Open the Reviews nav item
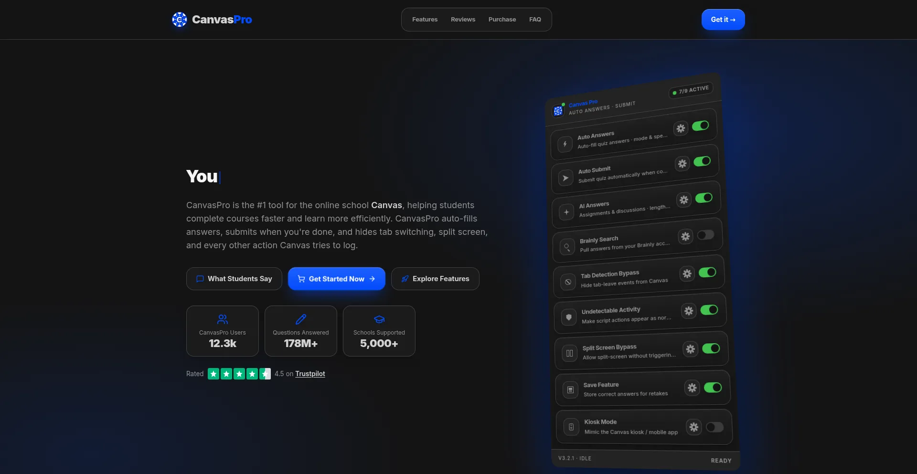 coord(463,20)
